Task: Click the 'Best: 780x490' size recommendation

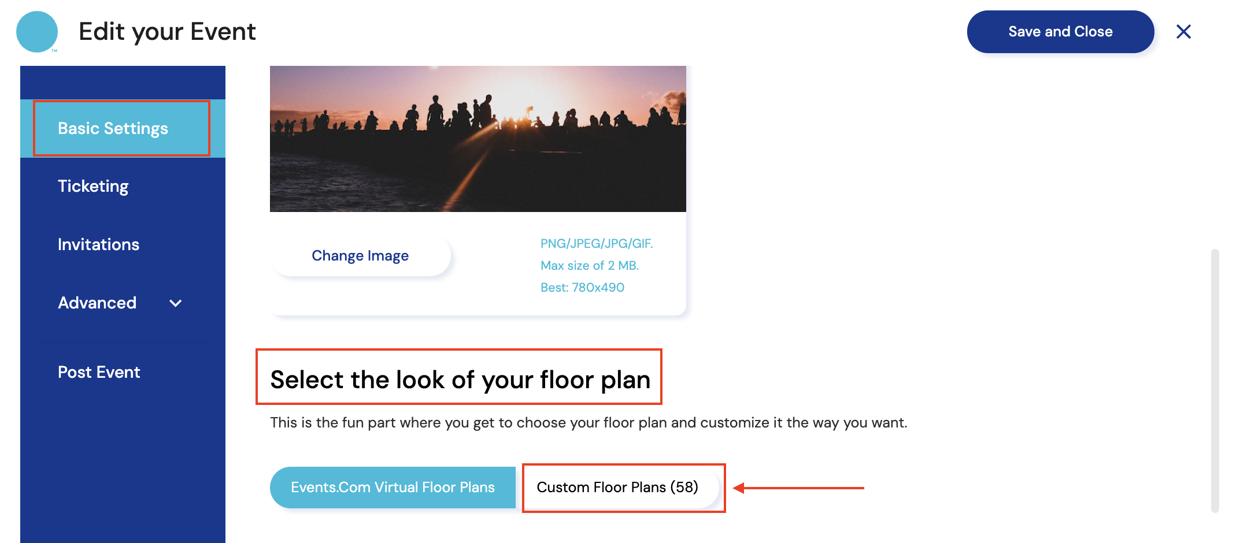Action: (x=582, y=288)
